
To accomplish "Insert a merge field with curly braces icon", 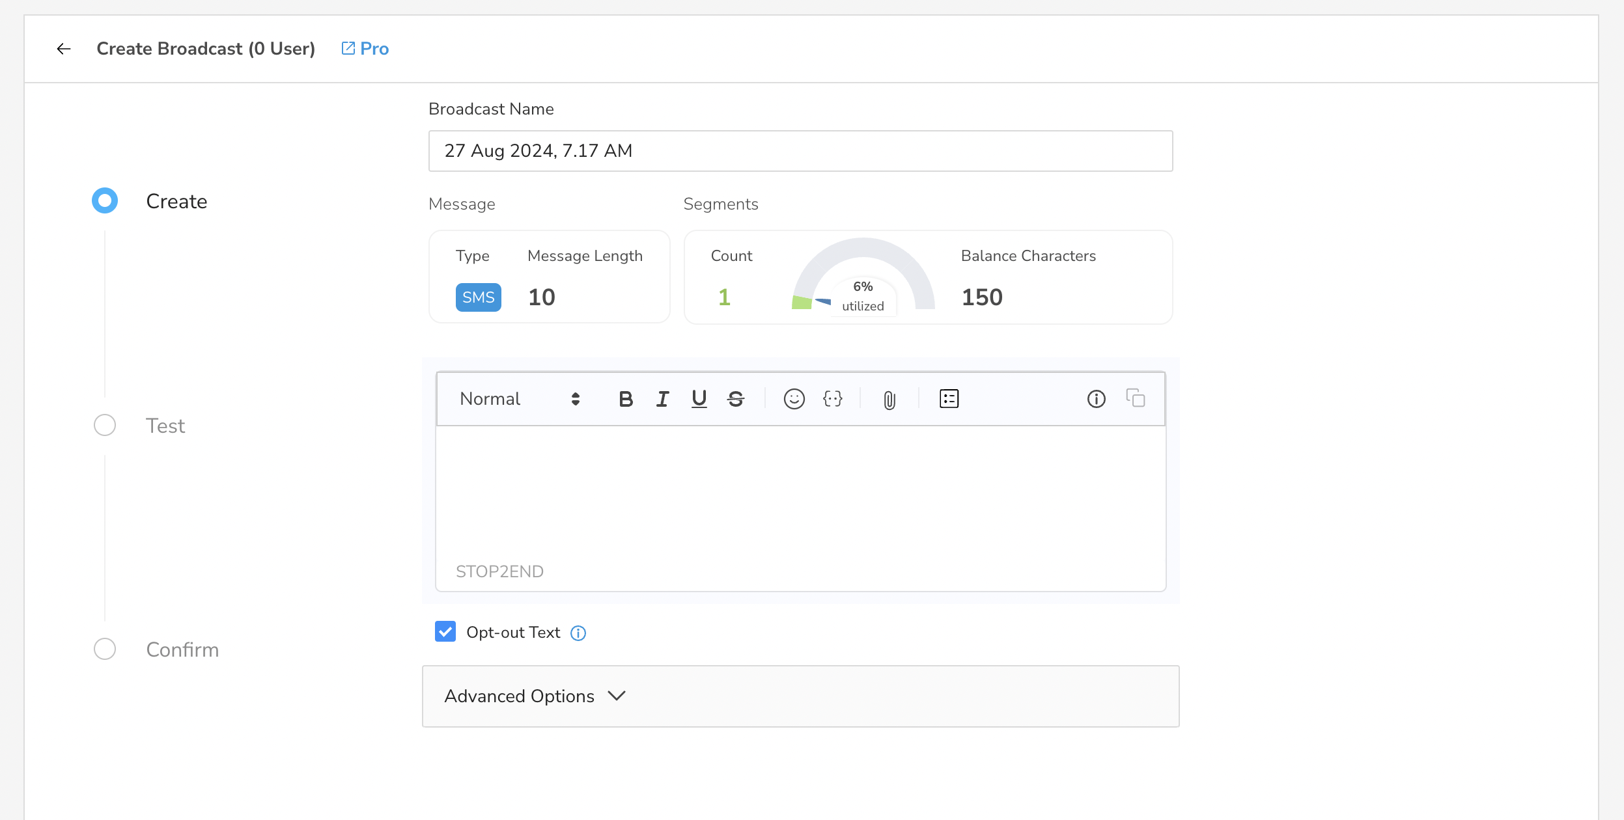I will 832,399.
